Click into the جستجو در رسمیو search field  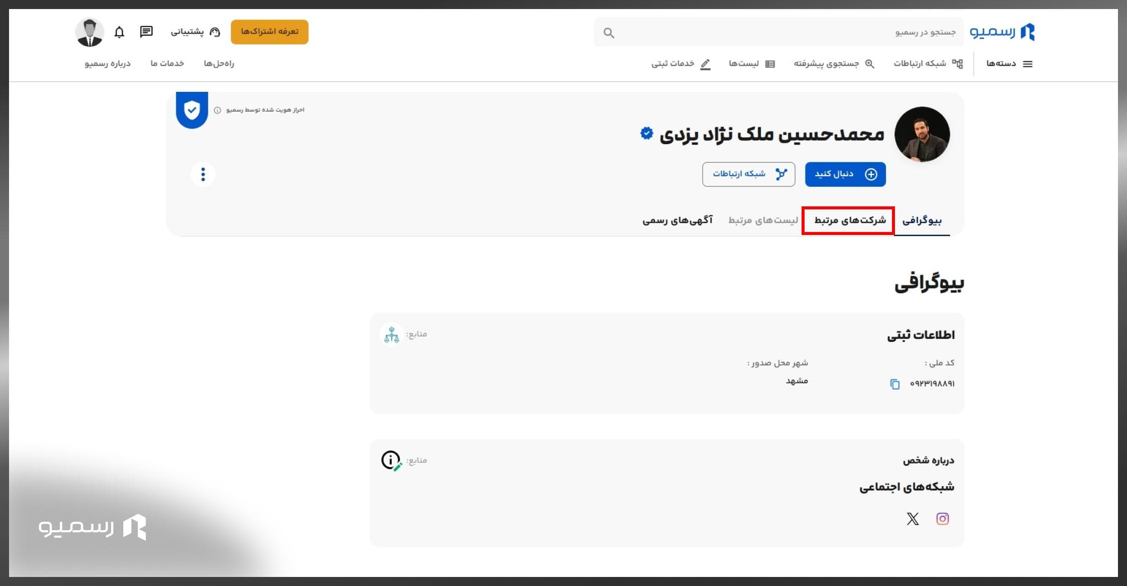(x=778, y=32)
